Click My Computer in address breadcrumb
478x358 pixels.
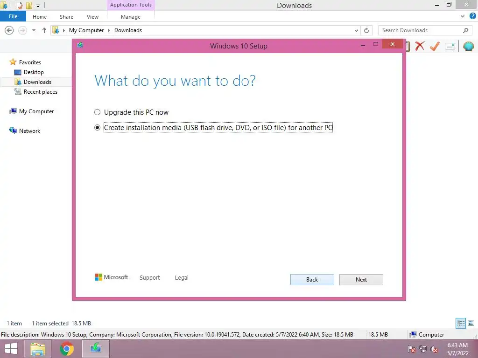[86, 30]
